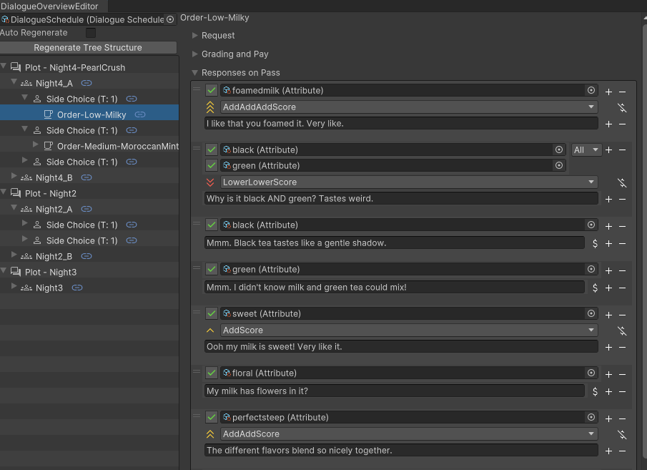Toggle sweet attribute checkbox
The height and width of the screenshot is (470, 647).
(x=212, y=313)
